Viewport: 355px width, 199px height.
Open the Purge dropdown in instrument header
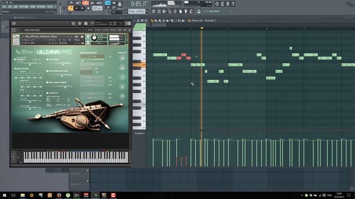(78, 40)
